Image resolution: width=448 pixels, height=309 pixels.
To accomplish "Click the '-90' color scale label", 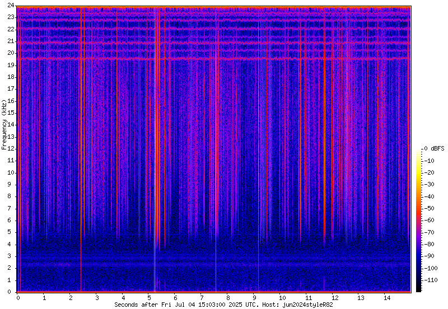I will (x=428, y=256).
